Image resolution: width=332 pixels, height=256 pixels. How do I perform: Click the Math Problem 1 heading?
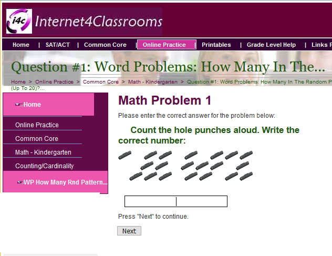[x=165, y=100]
